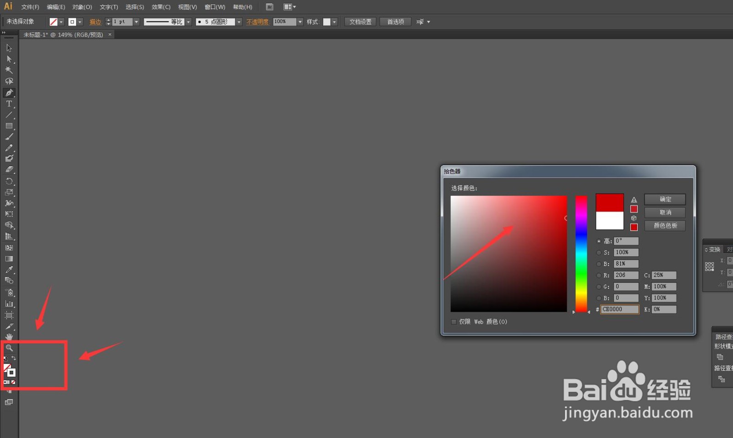Viewport: 733px width, 438px height.
Task: Select the Zoom magnifier tool
Action: click(x=9, y=348)
